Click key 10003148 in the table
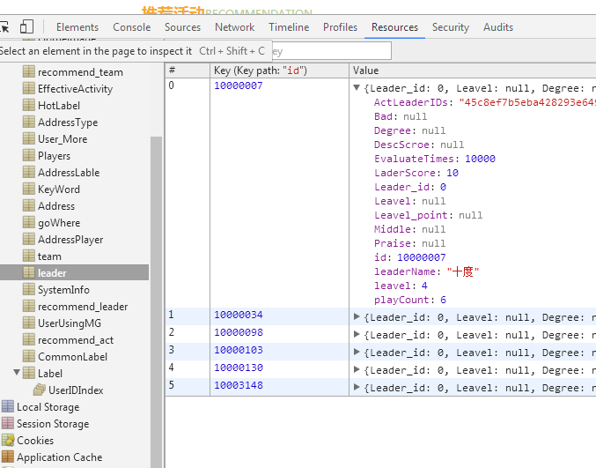This screenshot has height=468, width=596. [x=239, y=385]
